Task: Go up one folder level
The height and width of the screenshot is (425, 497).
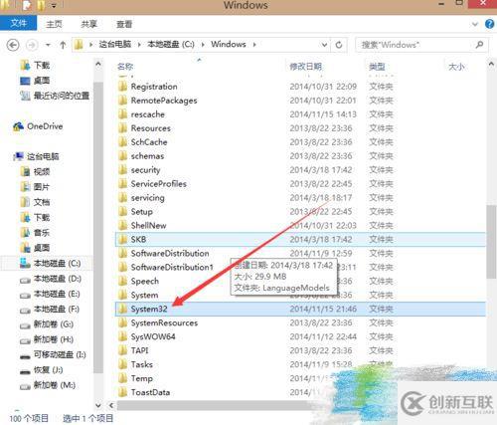Action: 63,45
